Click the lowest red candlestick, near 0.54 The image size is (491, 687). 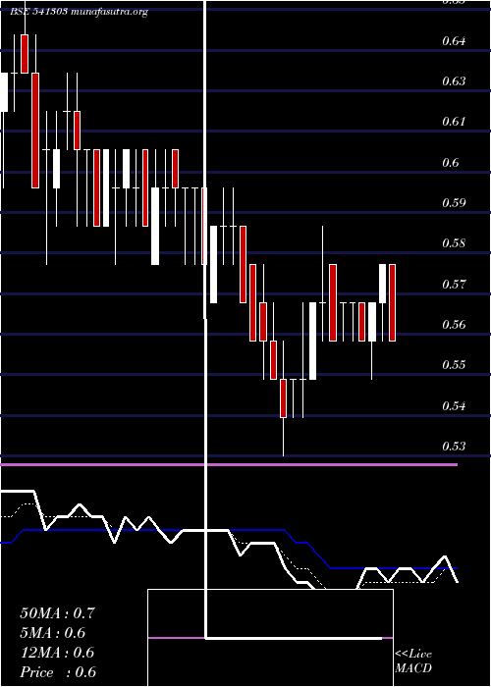[283, 398]
